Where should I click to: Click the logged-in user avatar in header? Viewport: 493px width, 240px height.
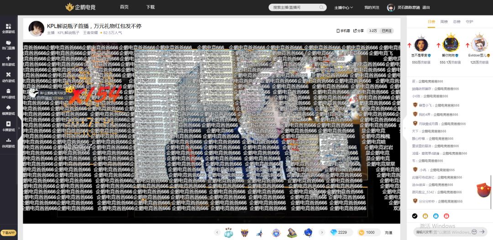391,8
